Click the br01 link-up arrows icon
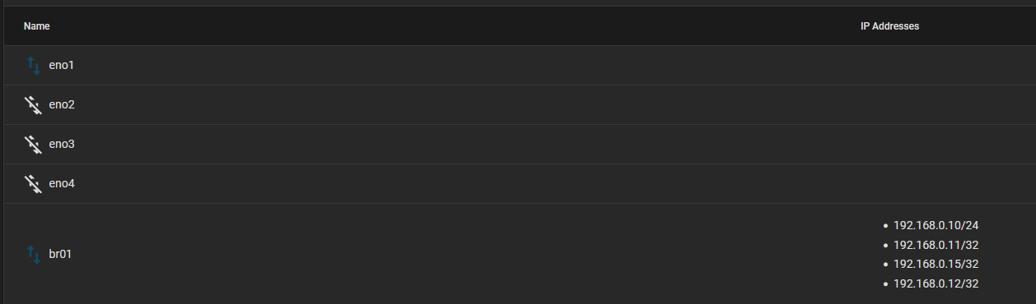1036x304 pixels. click(x=34, y=254)
